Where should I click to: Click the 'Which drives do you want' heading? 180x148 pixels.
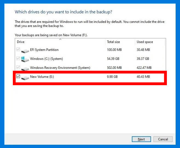coord(63,12)
